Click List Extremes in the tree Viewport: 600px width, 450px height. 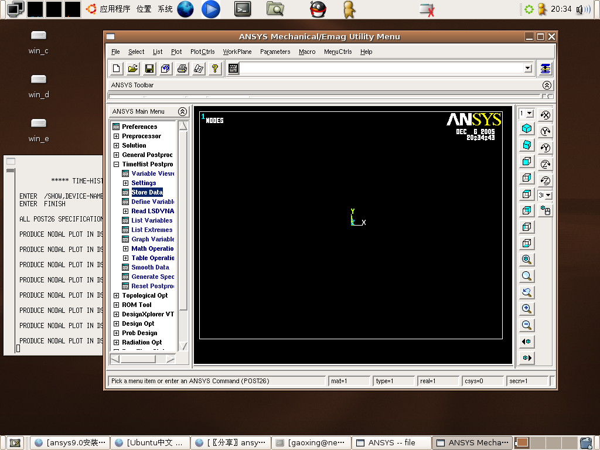coord(152,230)
